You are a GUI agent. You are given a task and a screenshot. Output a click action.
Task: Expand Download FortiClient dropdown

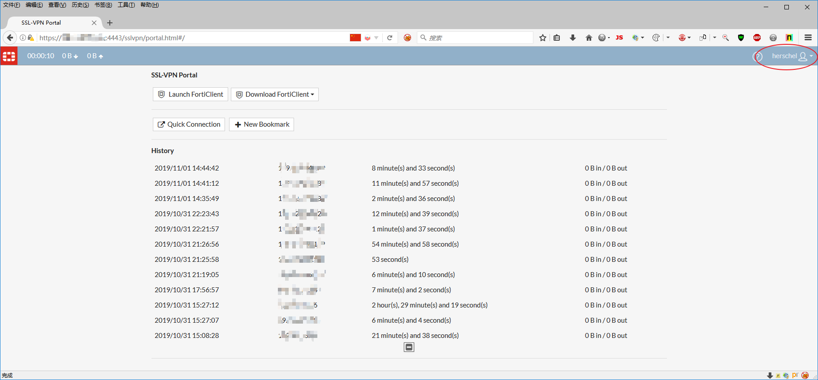275,94
